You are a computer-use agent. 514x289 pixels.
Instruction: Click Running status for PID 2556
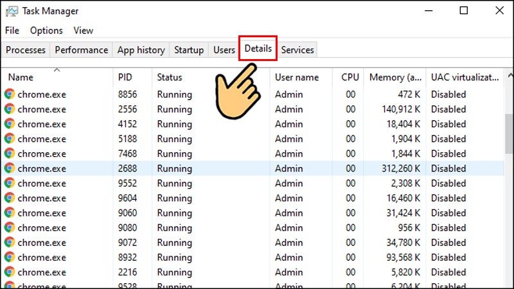coord(174,109)
